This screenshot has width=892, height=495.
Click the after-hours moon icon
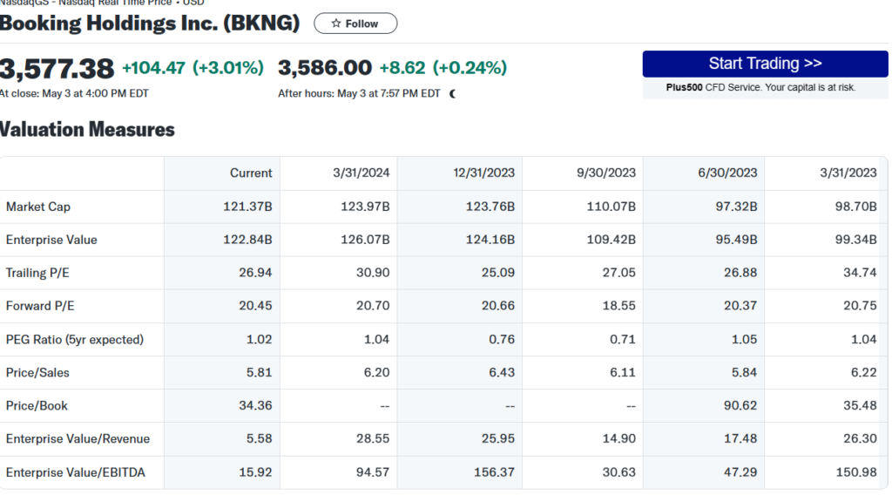(x=452, y=94)
